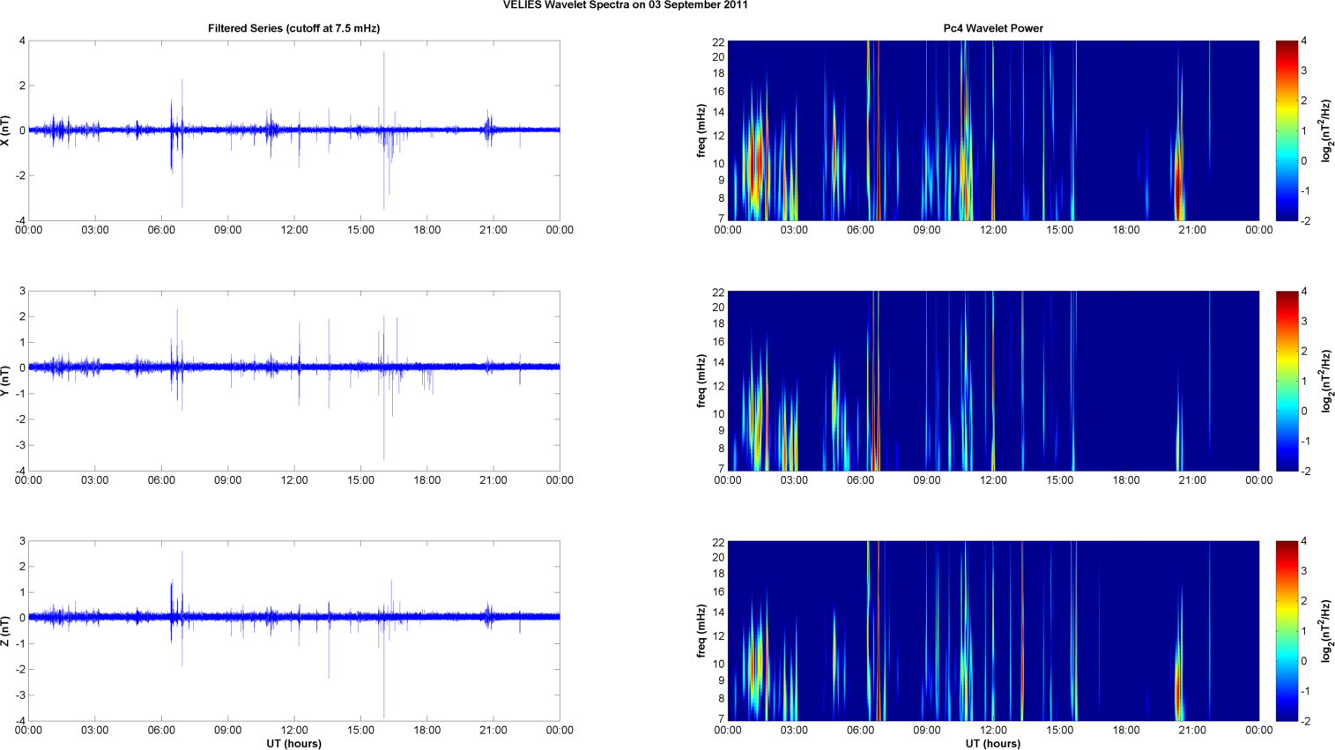Click the middle spectrogram's colorbar

1287,381
